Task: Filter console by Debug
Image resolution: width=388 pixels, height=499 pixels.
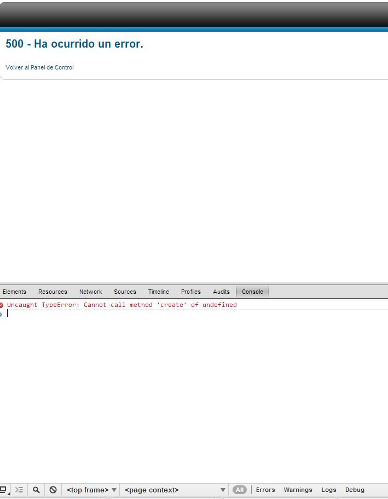Action: coord(355,490)
